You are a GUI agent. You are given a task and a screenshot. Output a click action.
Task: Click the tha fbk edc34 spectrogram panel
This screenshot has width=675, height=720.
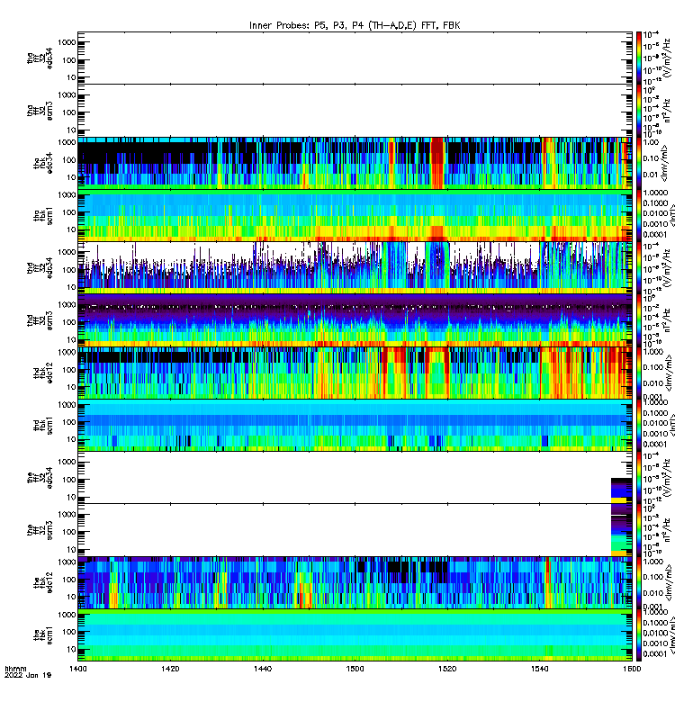click(x=355, y=163)
